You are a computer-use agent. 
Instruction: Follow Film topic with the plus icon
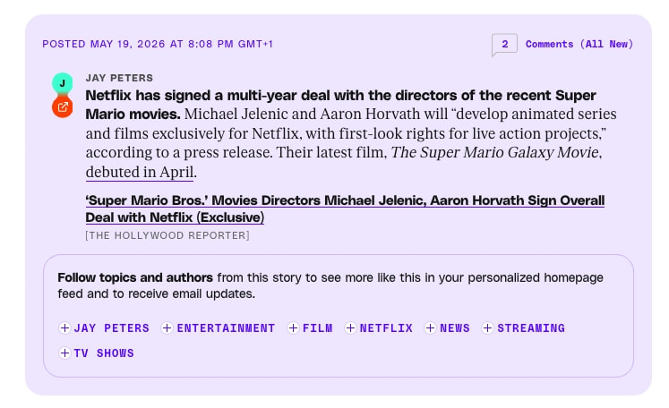[x=293, y=327]
